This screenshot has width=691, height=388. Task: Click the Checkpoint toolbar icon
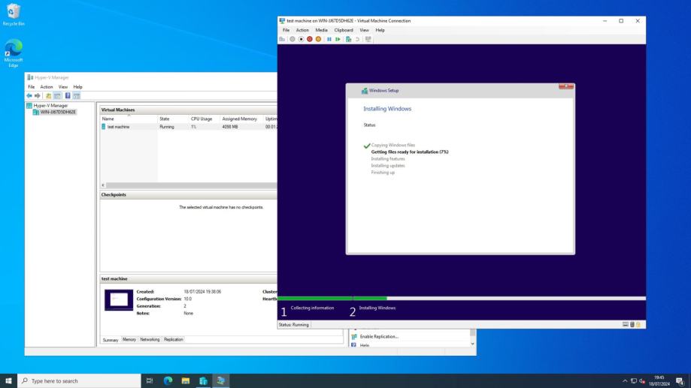pos(349,39)
